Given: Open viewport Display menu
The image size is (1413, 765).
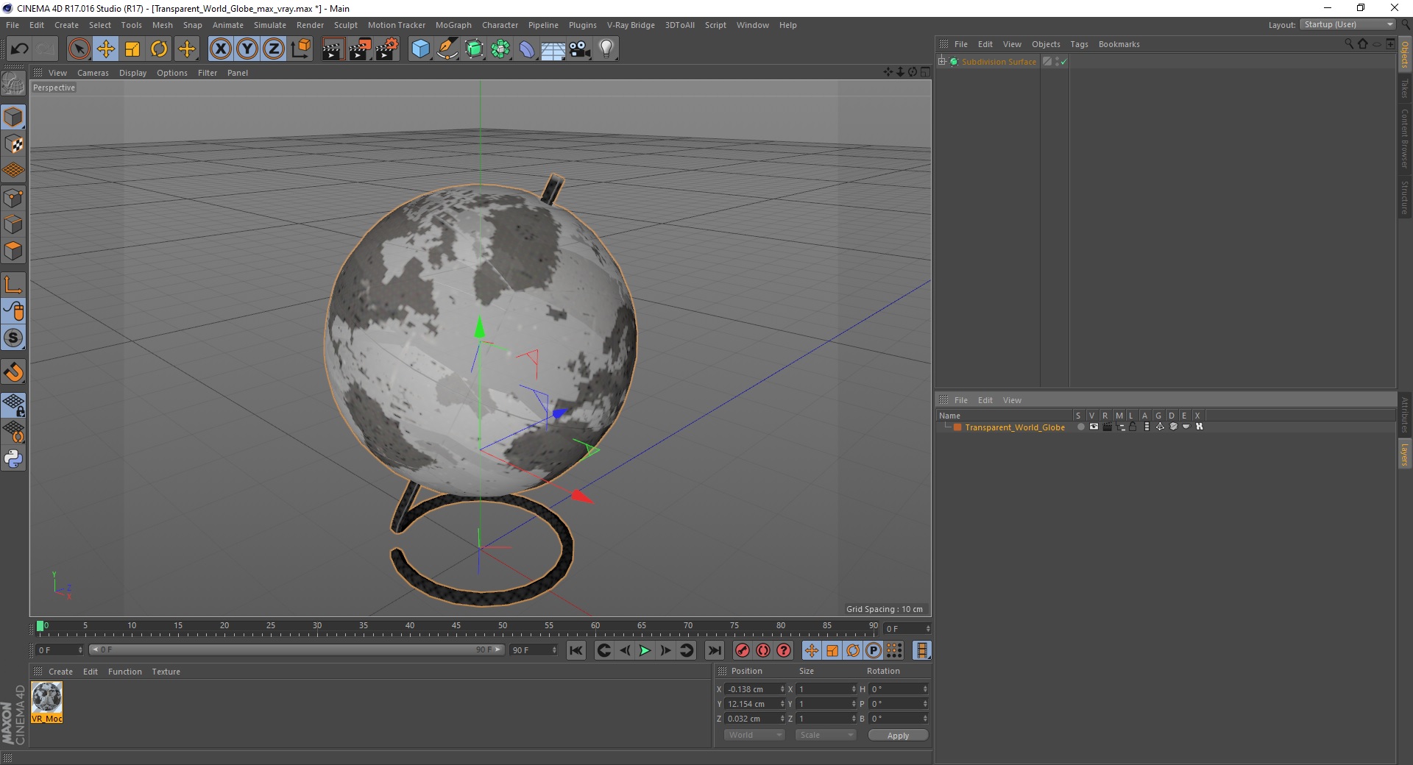Looking at the screenshot, I should 132,73.
